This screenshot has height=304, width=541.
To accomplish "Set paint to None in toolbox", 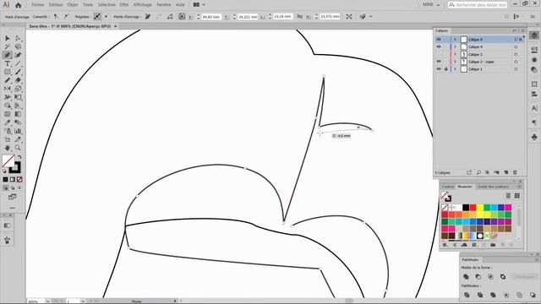I will click(x=19, y=180).
